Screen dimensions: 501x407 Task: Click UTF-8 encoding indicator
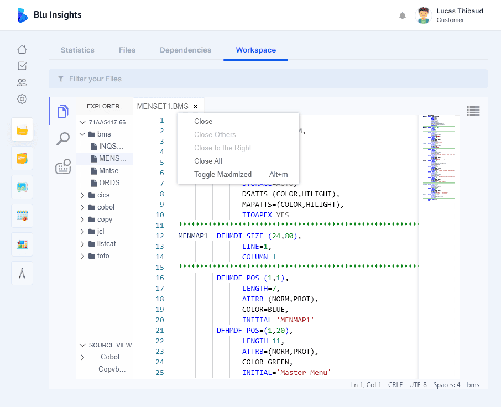pos(418,385)
